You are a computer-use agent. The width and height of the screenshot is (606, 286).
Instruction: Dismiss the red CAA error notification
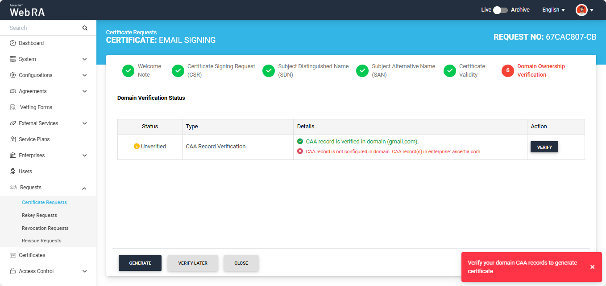[592, 267]
